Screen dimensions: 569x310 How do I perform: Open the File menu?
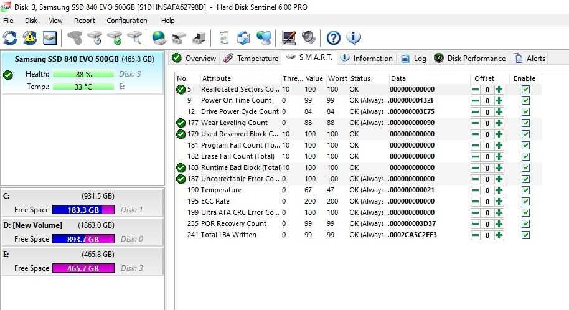tap(8, 21)
